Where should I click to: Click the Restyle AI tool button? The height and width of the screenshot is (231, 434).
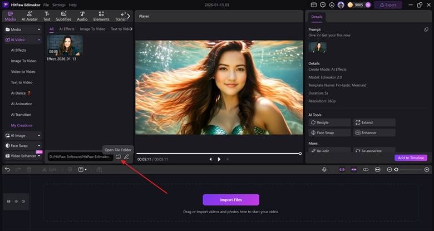pyautogui.click(x=329, y=122)
